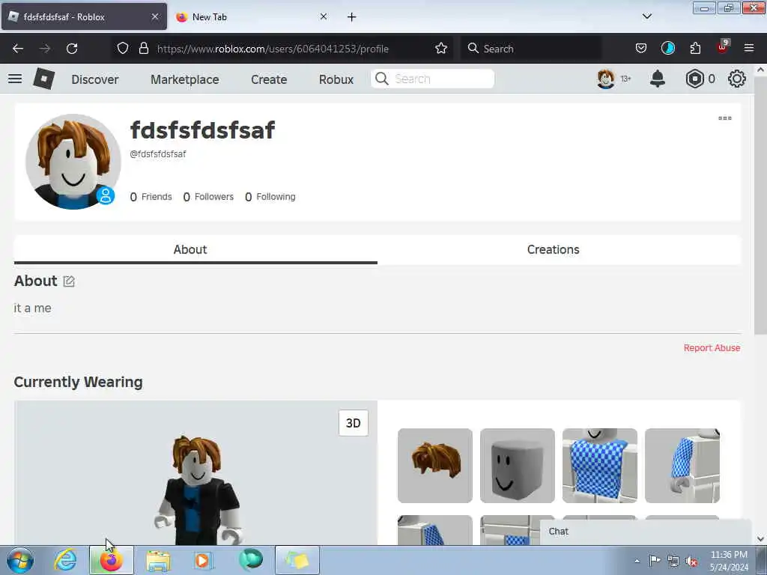Open the Robux page link
The image size is (767, 575).
336,79
